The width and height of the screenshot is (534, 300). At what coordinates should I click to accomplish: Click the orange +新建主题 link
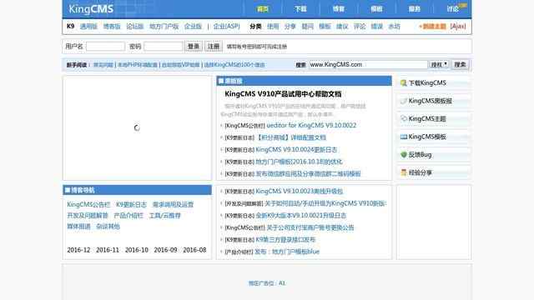[x=432, y=26]
